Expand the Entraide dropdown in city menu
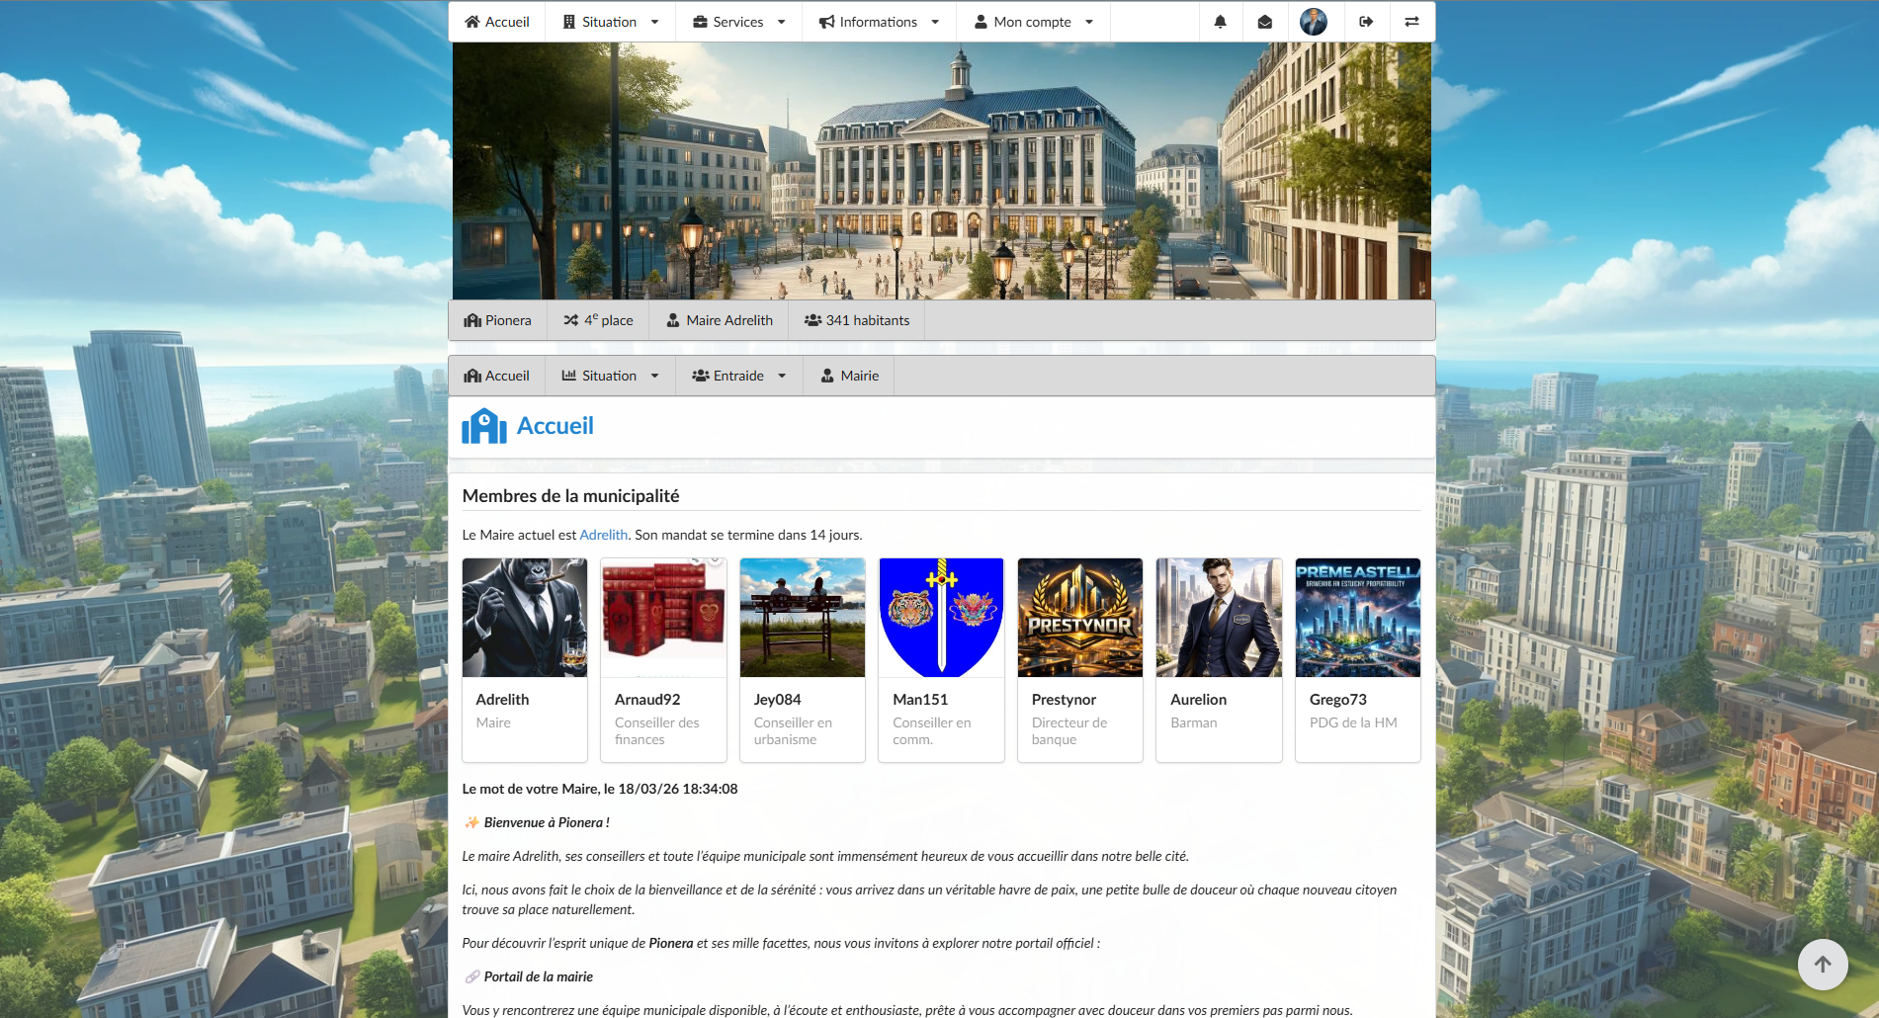This screenshot has height=1018, width=1879. [738, 376]
